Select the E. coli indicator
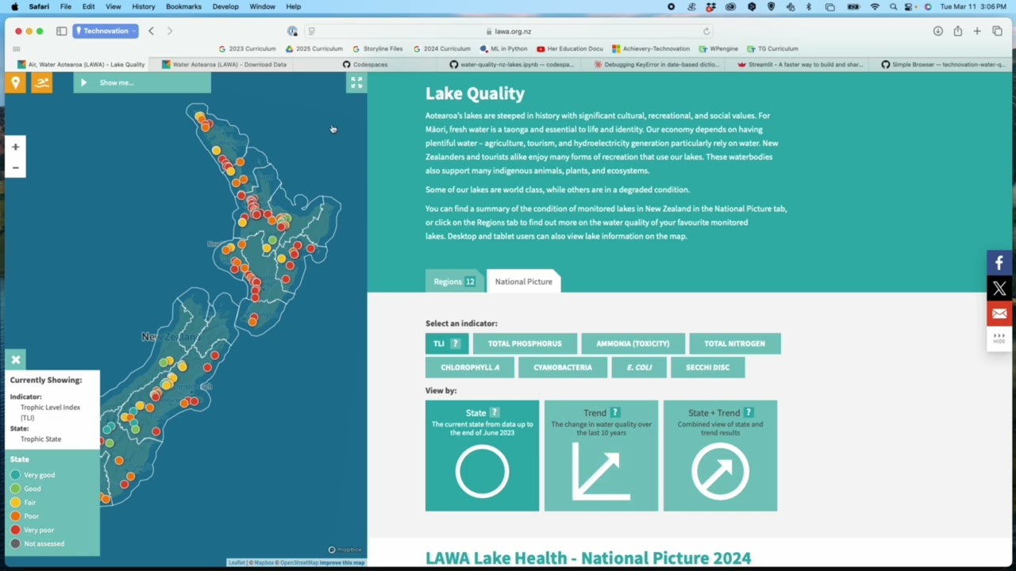This screenshot has width=1016, height=571. [x=639, y=367]
